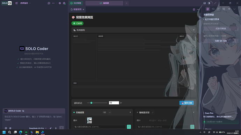Open the chat panel three-dots menu
The width and height of the screenshot is (241, 135).
pyautogui.click(x=53, y=3)
